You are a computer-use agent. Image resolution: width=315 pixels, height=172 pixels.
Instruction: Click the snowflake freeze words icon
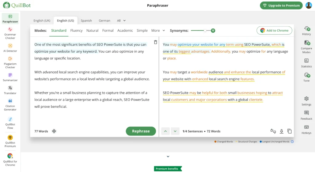coord(54,131)
